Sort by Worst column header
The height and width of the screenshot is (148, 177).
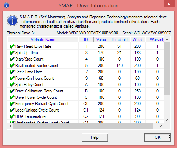coord(138,40)
